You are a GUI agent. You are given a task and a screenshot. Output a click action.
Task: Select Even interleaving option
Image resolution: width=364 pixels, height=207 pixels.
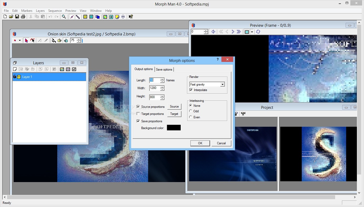coord(191,117)
